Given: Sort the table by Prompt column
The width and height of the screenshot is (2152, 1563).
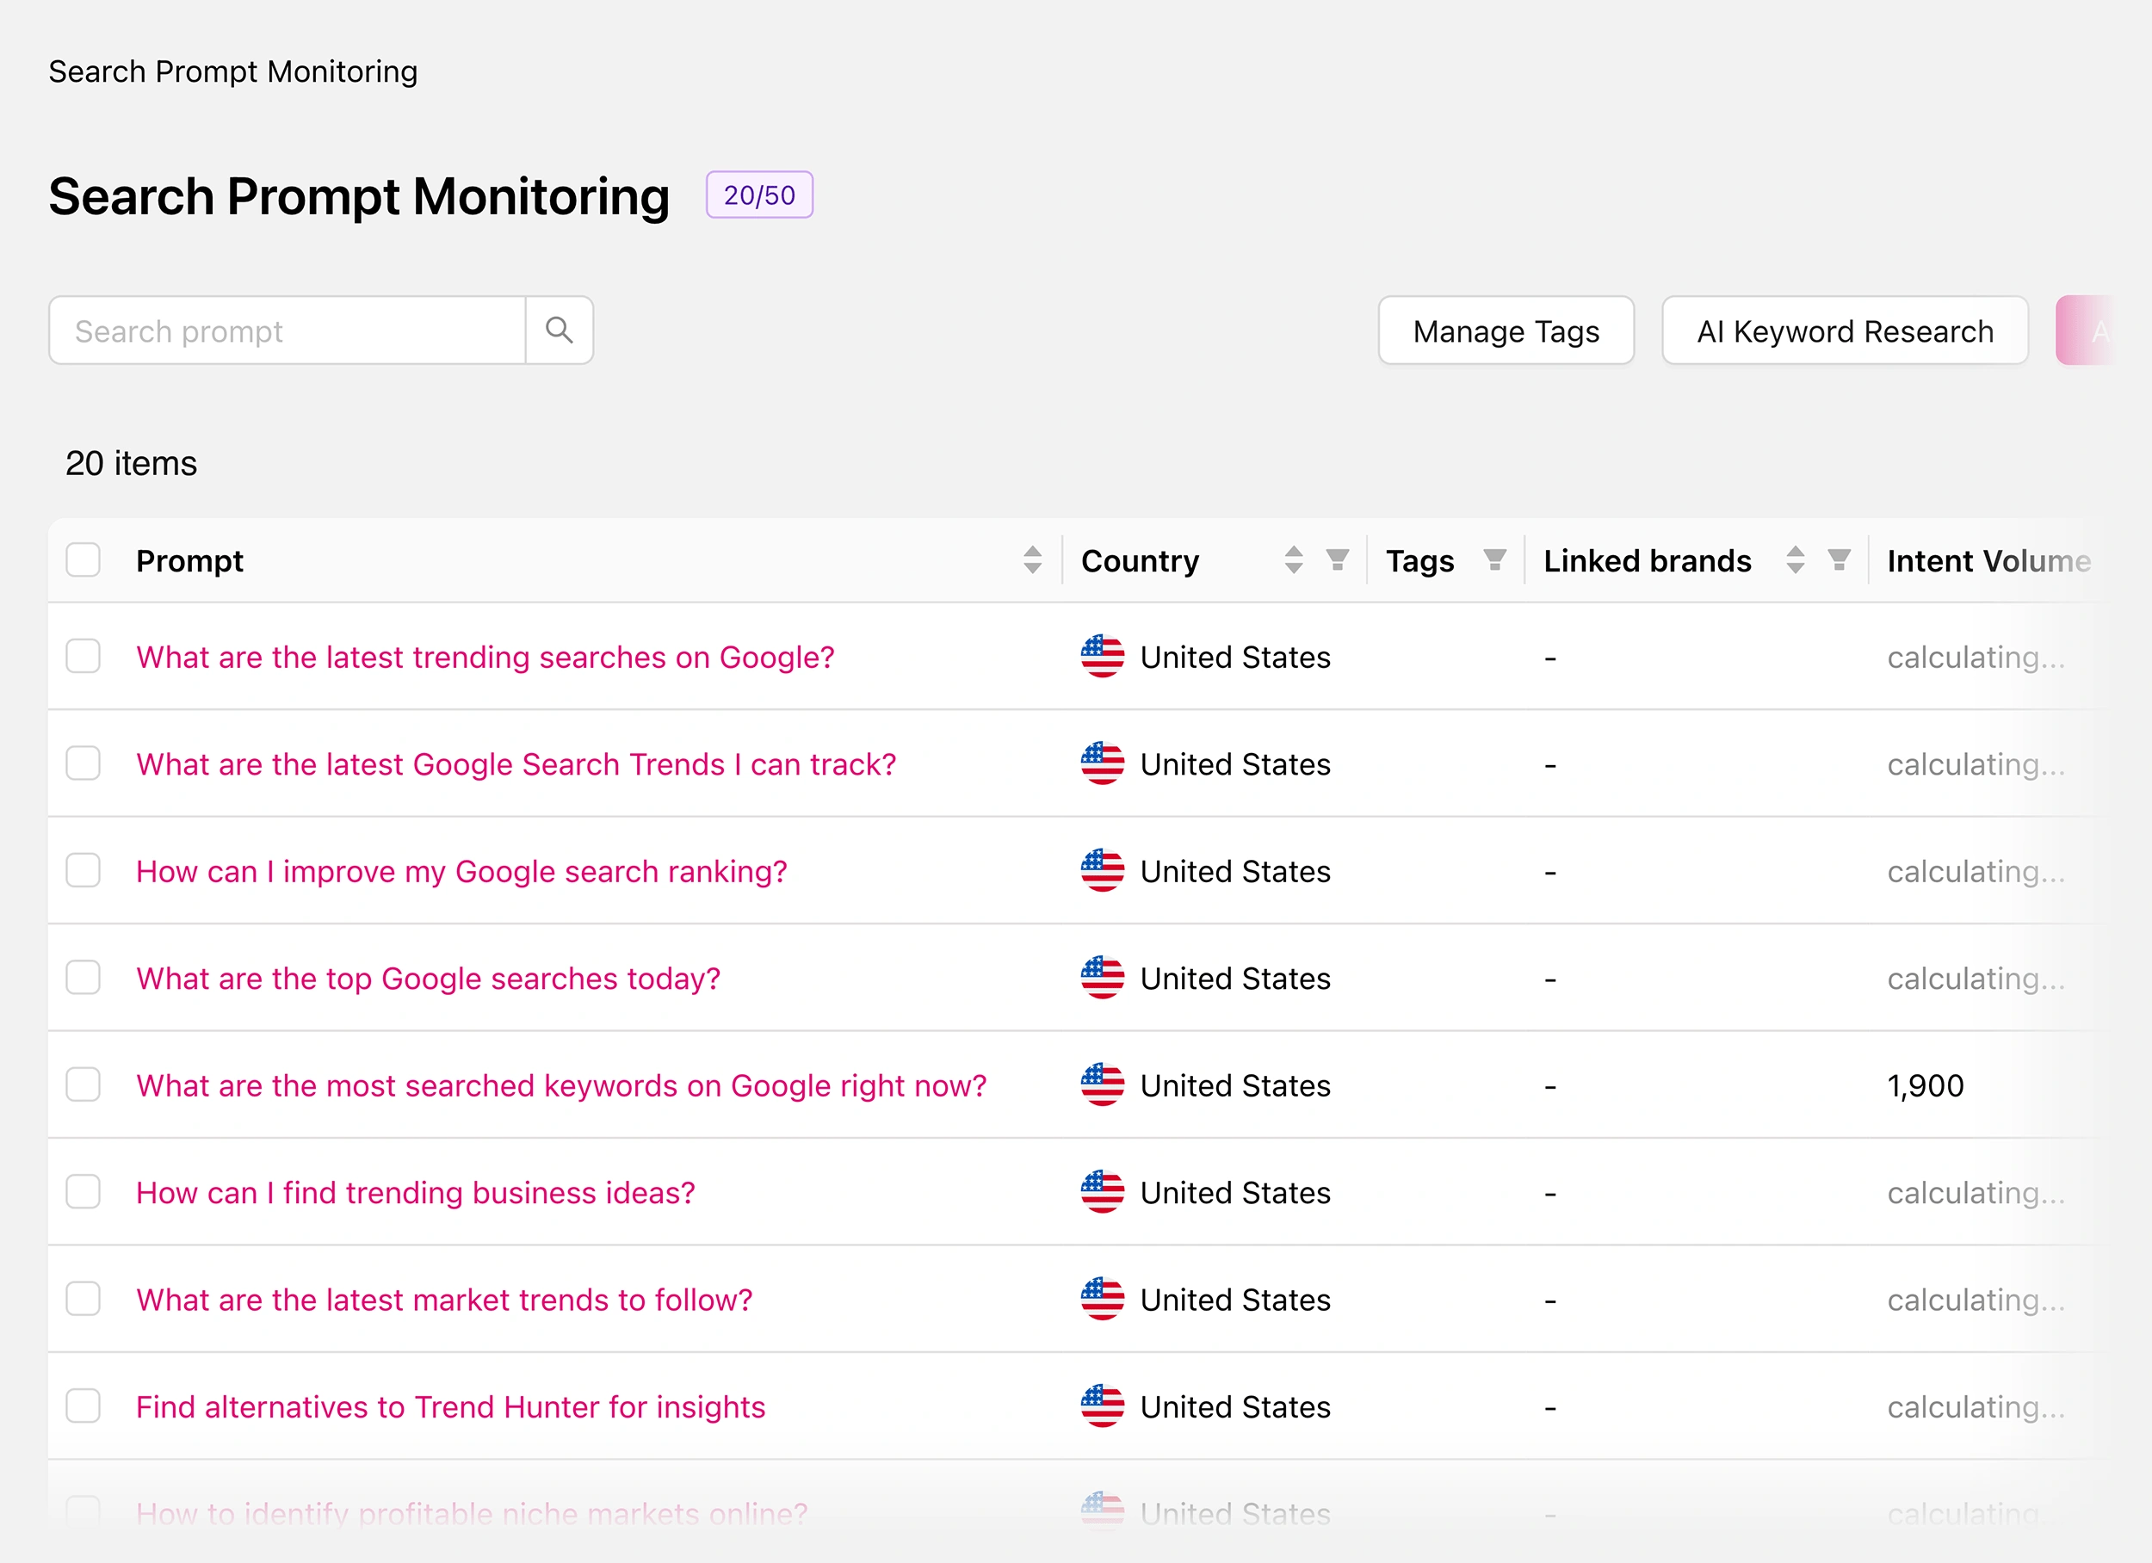Looking at the screenshot, I should tap(1032, 560).
